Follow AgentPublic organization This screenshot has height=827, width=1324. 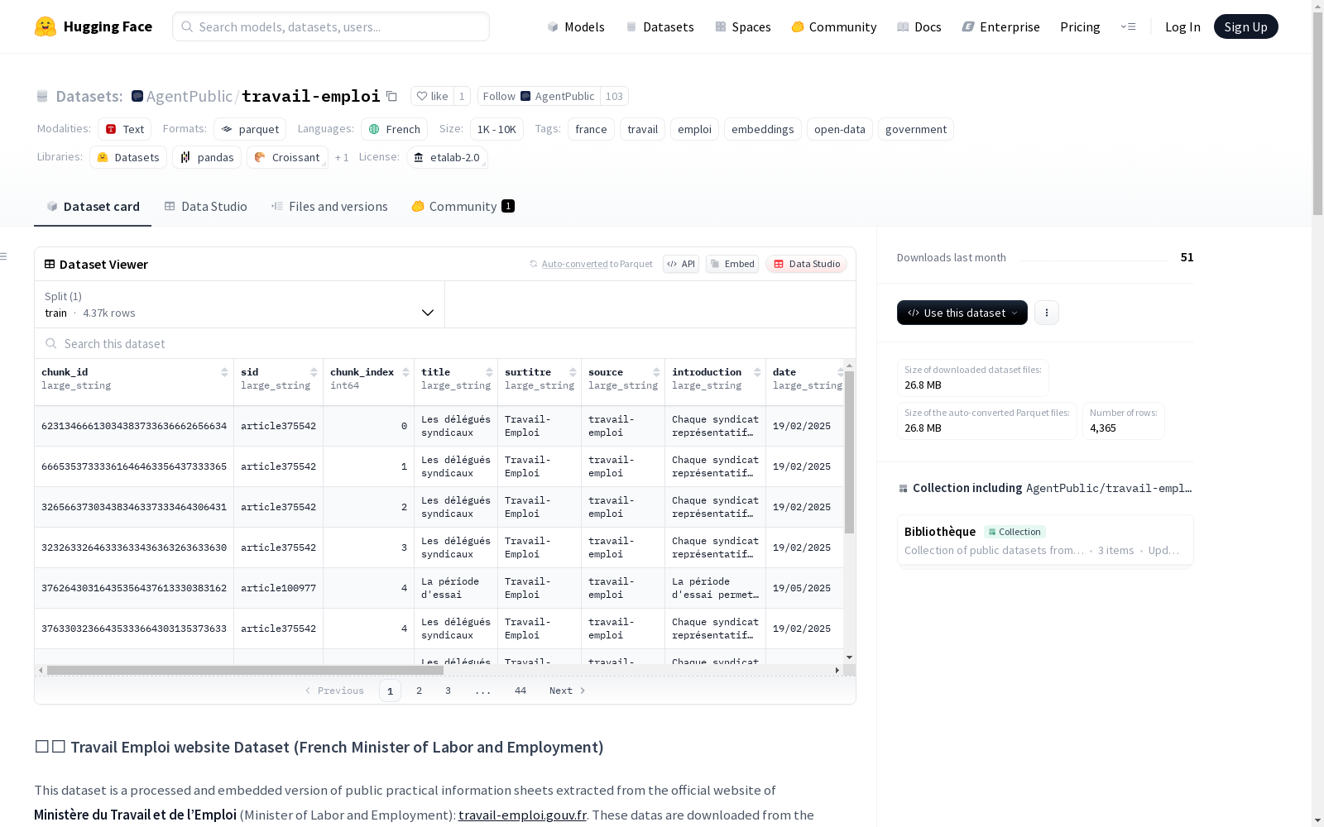[539, 96]
